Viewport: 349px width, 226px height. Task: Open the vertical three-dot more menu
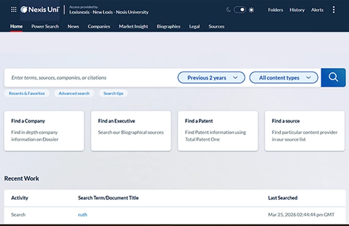(x=334, y=10)
